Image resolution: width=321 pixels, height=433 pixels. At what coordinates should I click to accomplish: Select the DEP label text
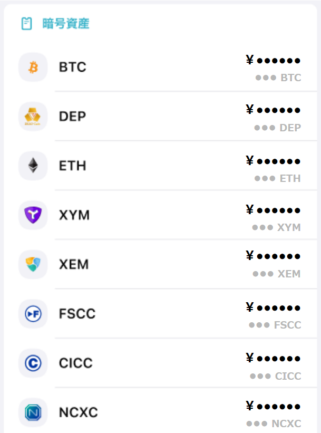73,116
